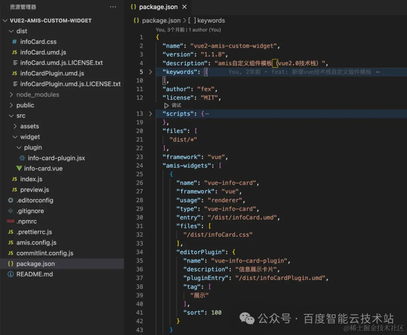Open infoCard.umd.js file

[x=43, y=52]
